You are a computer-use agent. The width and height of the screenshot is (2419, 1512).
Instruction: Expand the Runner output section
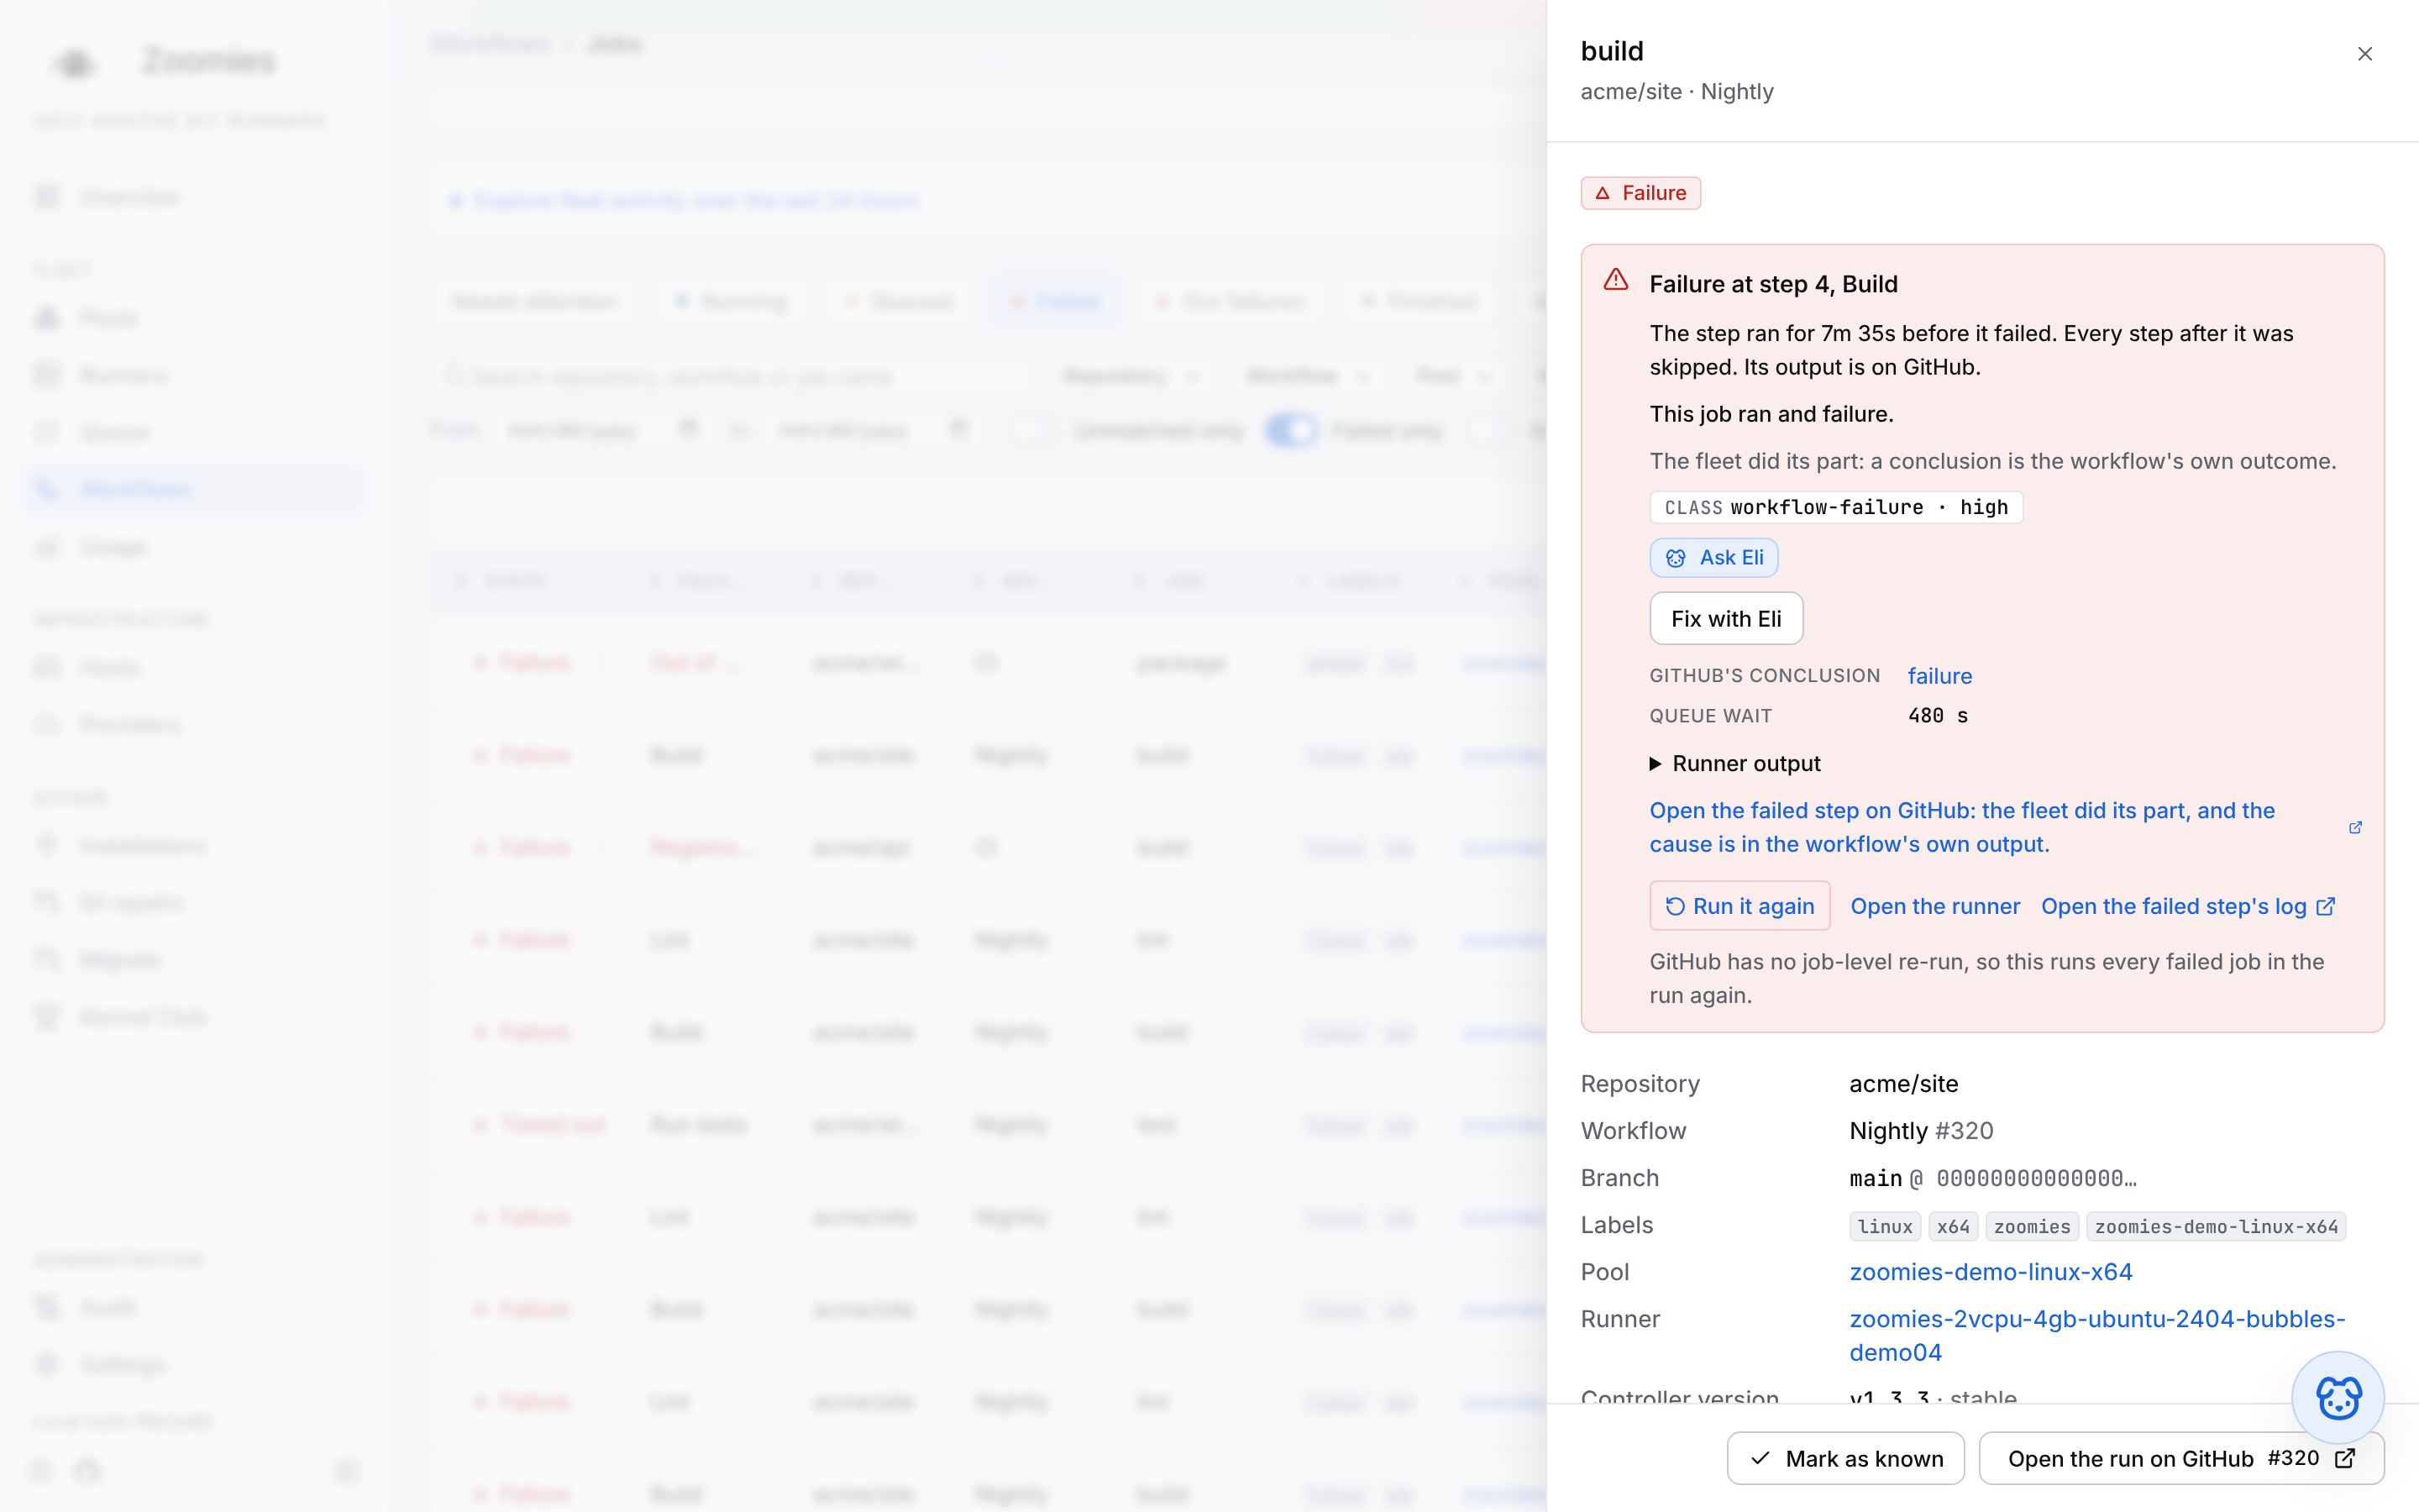(x=1734, y=764)
